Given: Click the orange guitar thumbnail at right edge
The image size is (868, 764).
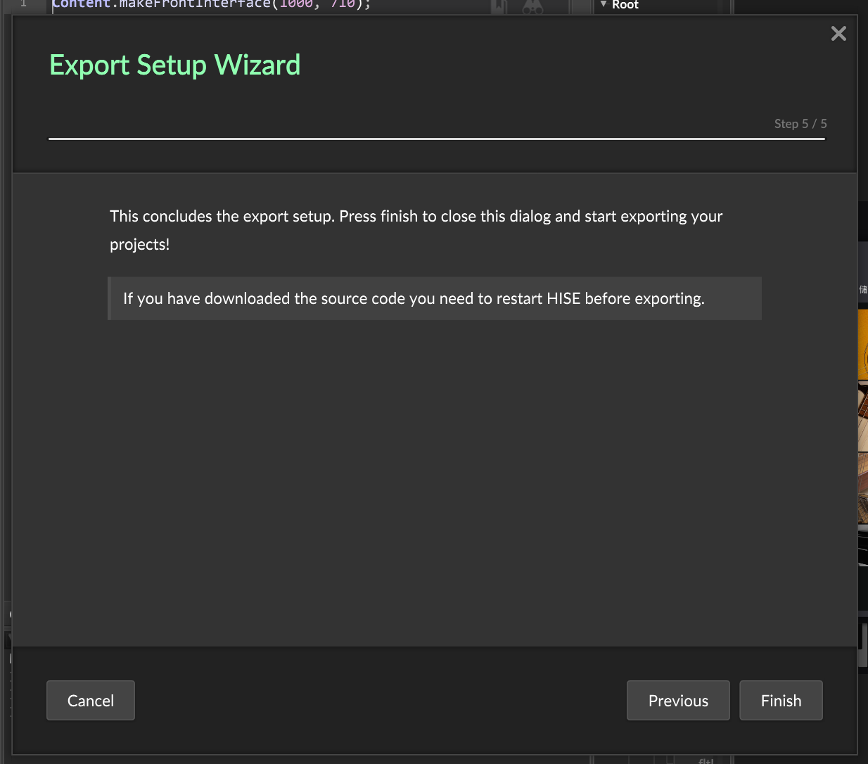Looking at the screenshot, I should point(863,345).
